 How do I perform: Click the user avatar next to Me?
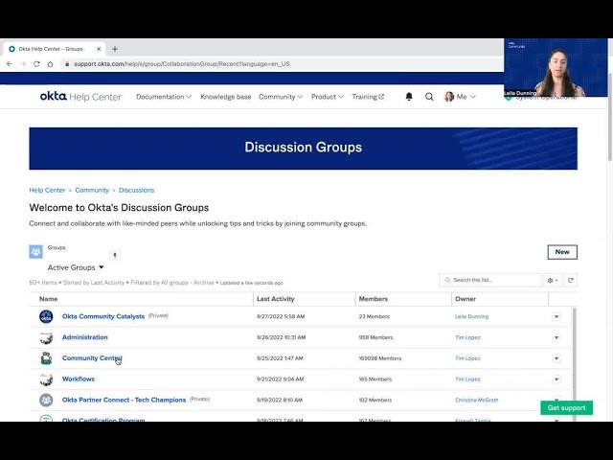tap(449, 97)
